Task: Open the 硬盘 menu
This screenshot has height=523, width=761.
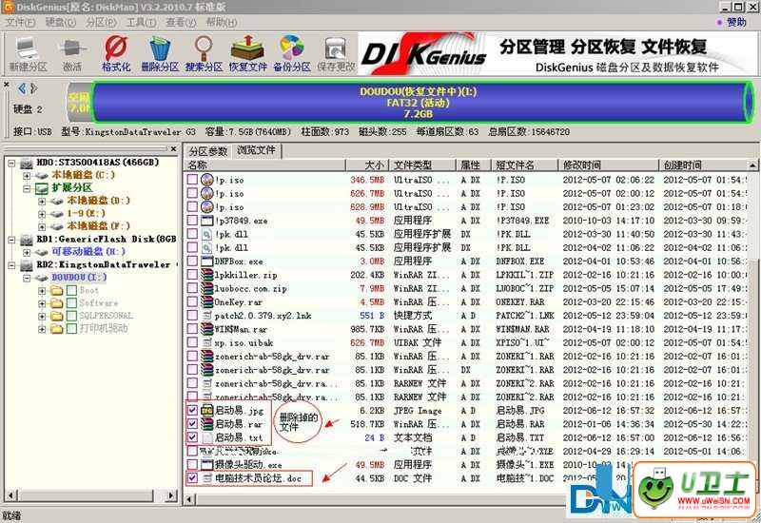Action: click(60, 22)
